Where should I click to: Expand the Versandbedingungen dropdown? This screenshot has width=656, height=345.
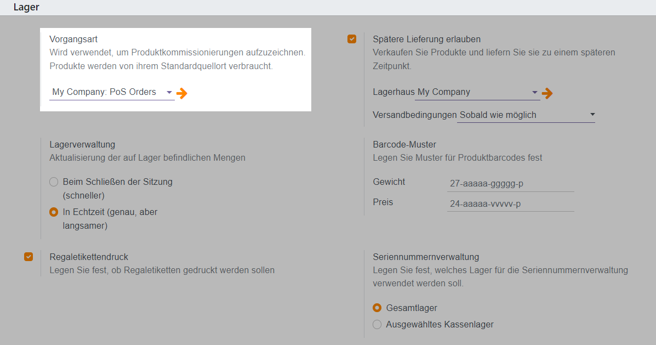tap(592, 115)
